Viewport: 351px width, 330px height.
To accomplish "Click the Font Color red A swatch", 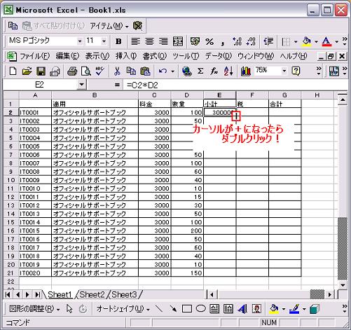I will 326,41.
